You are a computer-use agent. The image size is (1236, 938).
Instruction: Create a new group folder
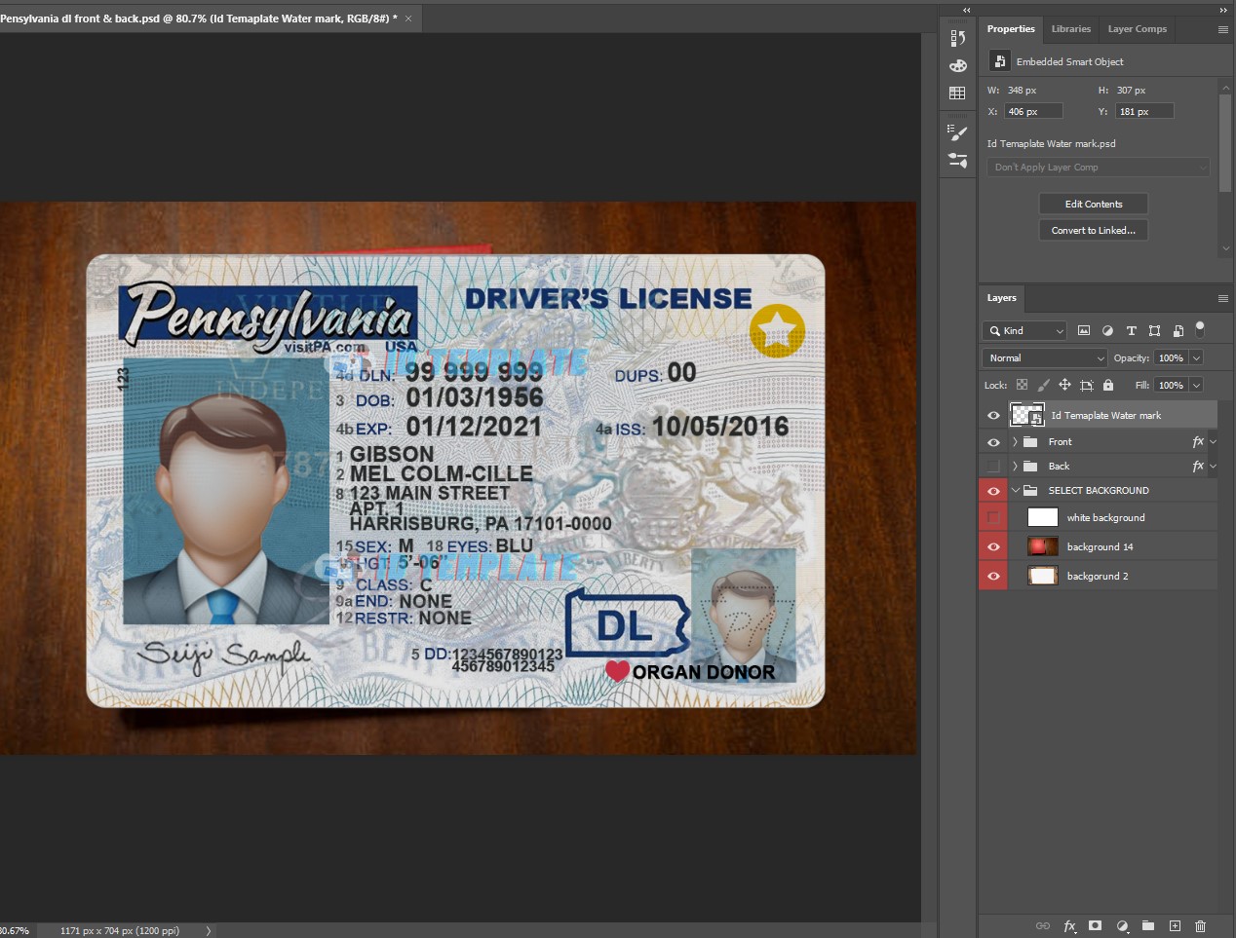coord(1148,926)
